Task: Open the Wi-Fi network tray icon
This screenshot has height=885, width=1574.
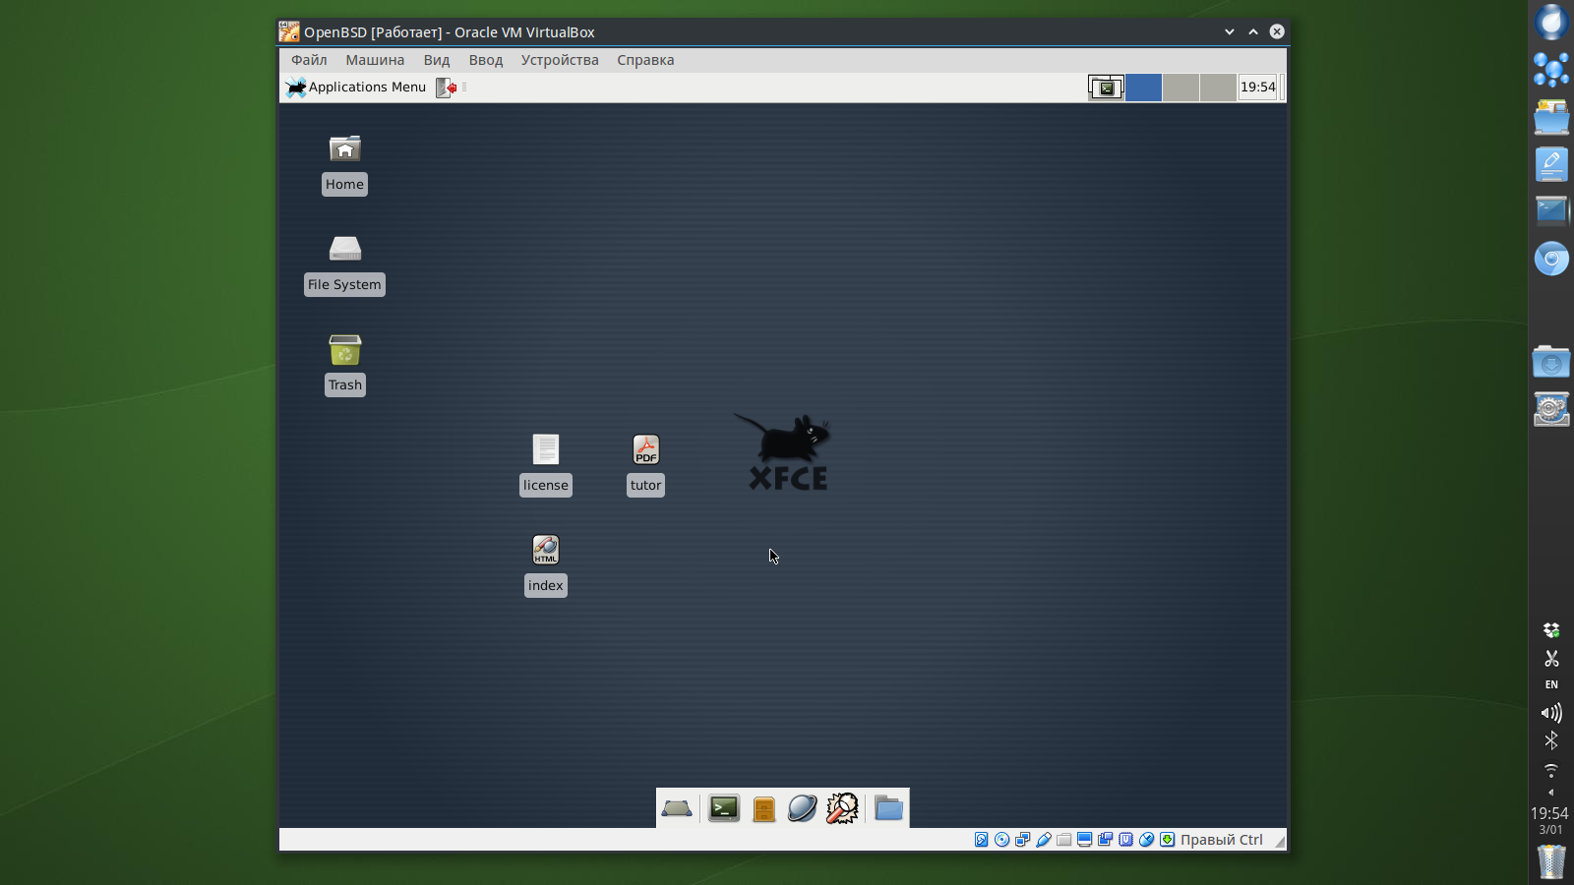Action: tap(1551, 769)
